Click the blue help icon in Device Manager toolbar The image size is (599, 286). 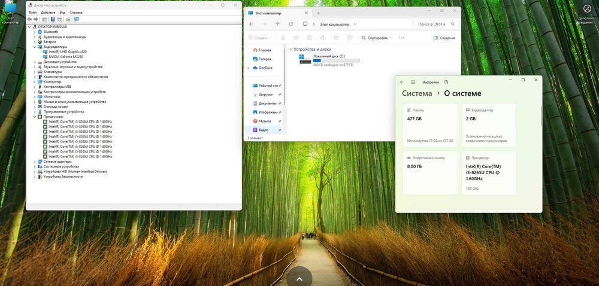(53, 19)
